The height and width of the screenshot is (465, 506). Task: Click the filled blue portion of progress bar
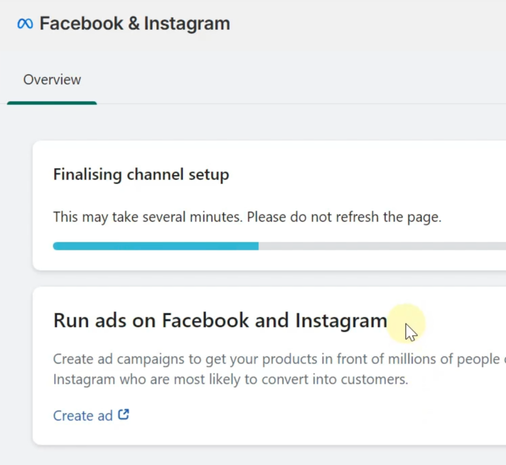[156, 246]
